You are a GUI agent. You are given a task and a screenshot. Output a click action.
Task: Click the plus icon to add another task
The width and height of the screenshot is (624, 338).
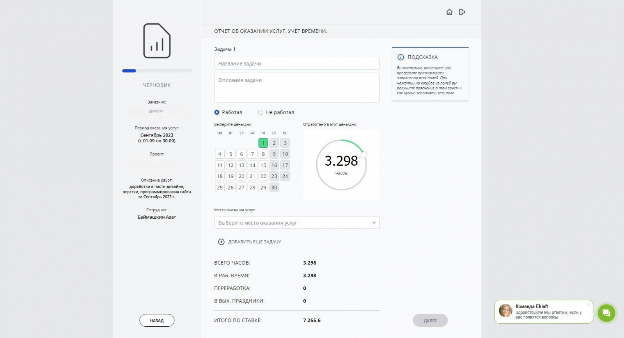(x=221, y=242)
